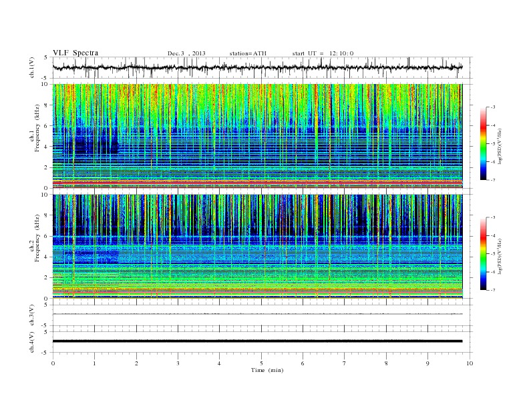Click the log(PSD) label beside ch.2 colorbar

click(500, 256)
